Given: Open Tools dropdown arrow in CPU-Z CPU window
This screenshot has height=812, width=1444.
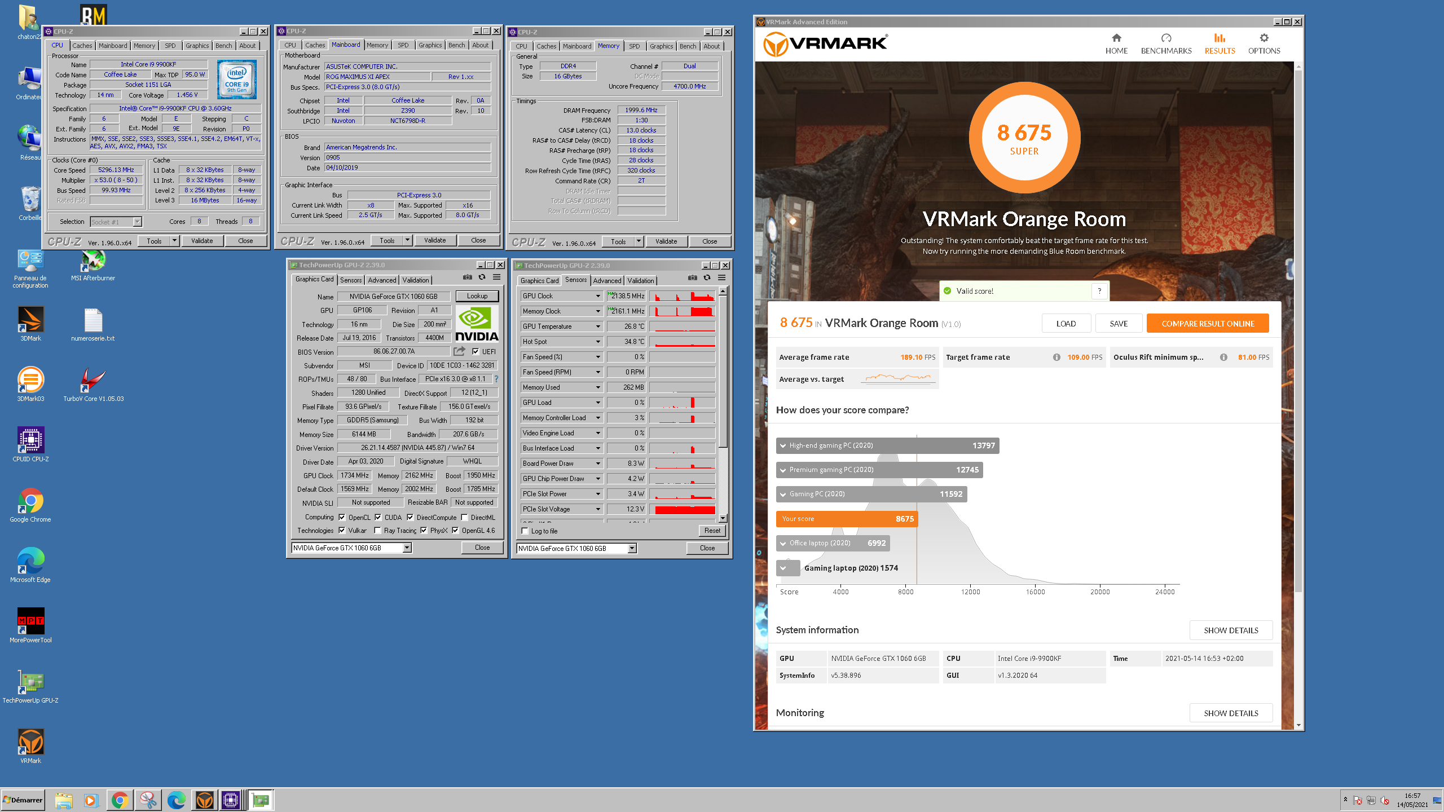Looking at the screenshot, I should click(x=174, y=241).
